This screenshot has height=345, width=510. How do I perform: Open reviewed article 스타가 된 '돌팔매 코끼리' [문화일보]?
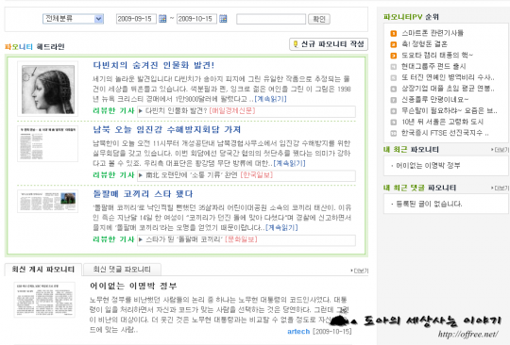(201, 239)
